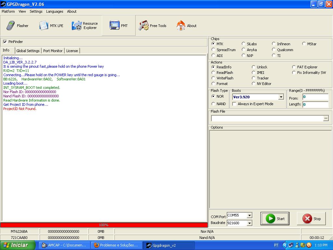333x250 pixels.
Task: Select NOR flash type
Action: [x=213, y=96]
